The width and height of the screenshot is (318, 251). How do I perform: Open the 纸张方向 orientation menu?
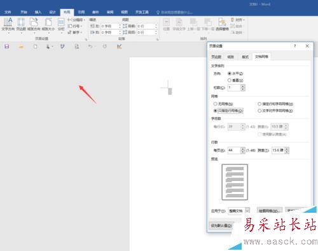coord(34,25)
